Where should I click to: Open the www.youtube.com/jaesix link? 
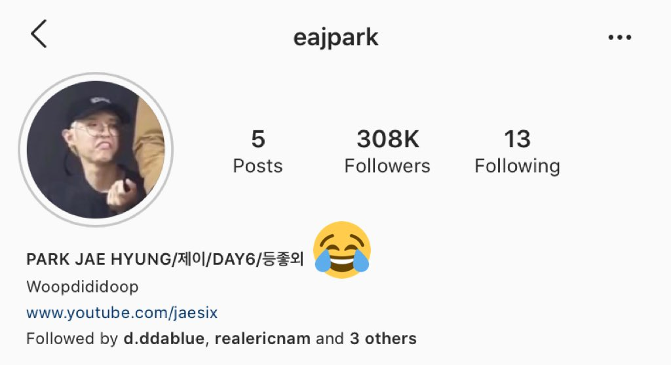[122, 313]
